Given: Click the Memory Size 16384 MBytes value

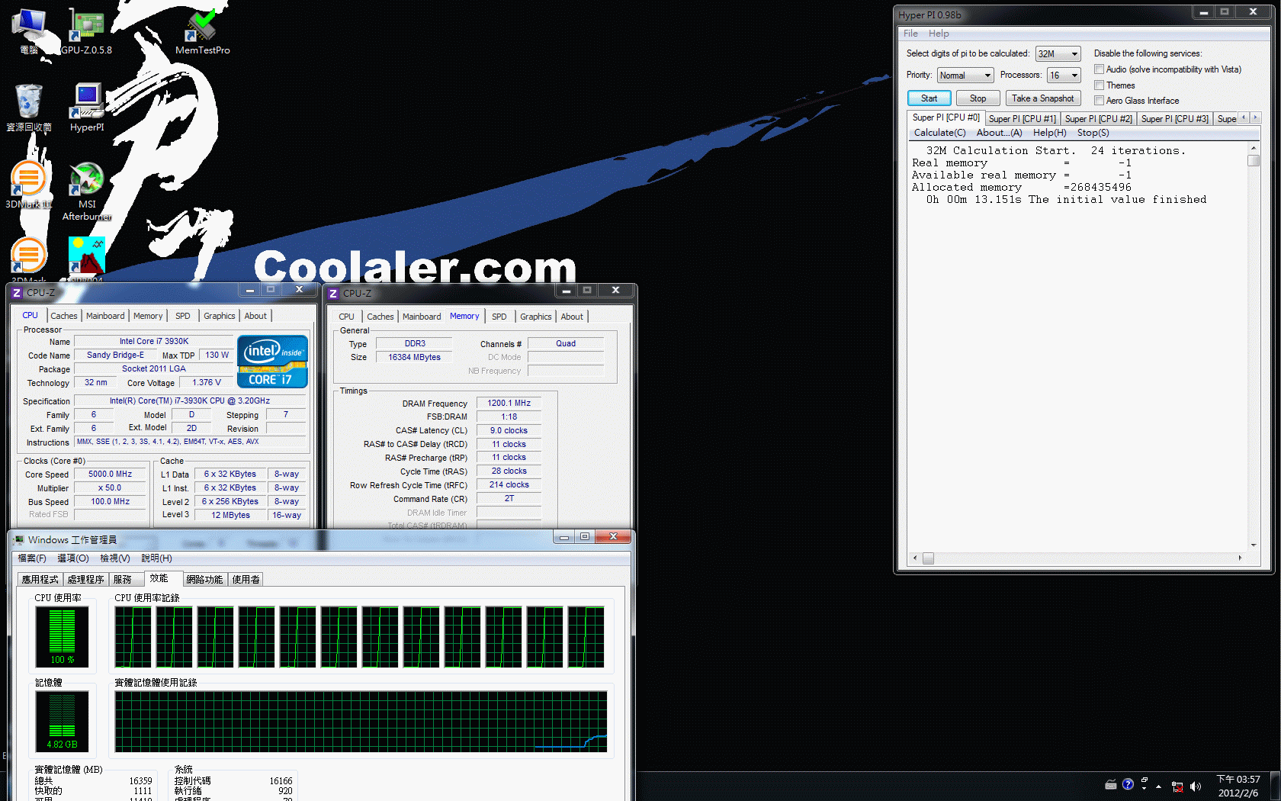Looking at the screenshot, I should [414, 357].
